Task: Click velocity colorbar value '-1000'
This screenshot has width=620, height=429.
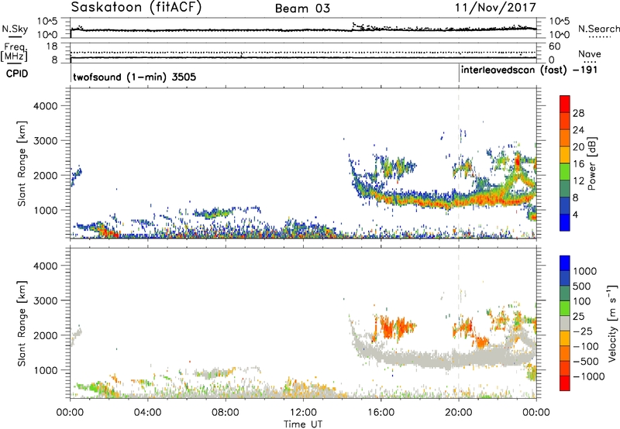Action: tap(588, 376)
